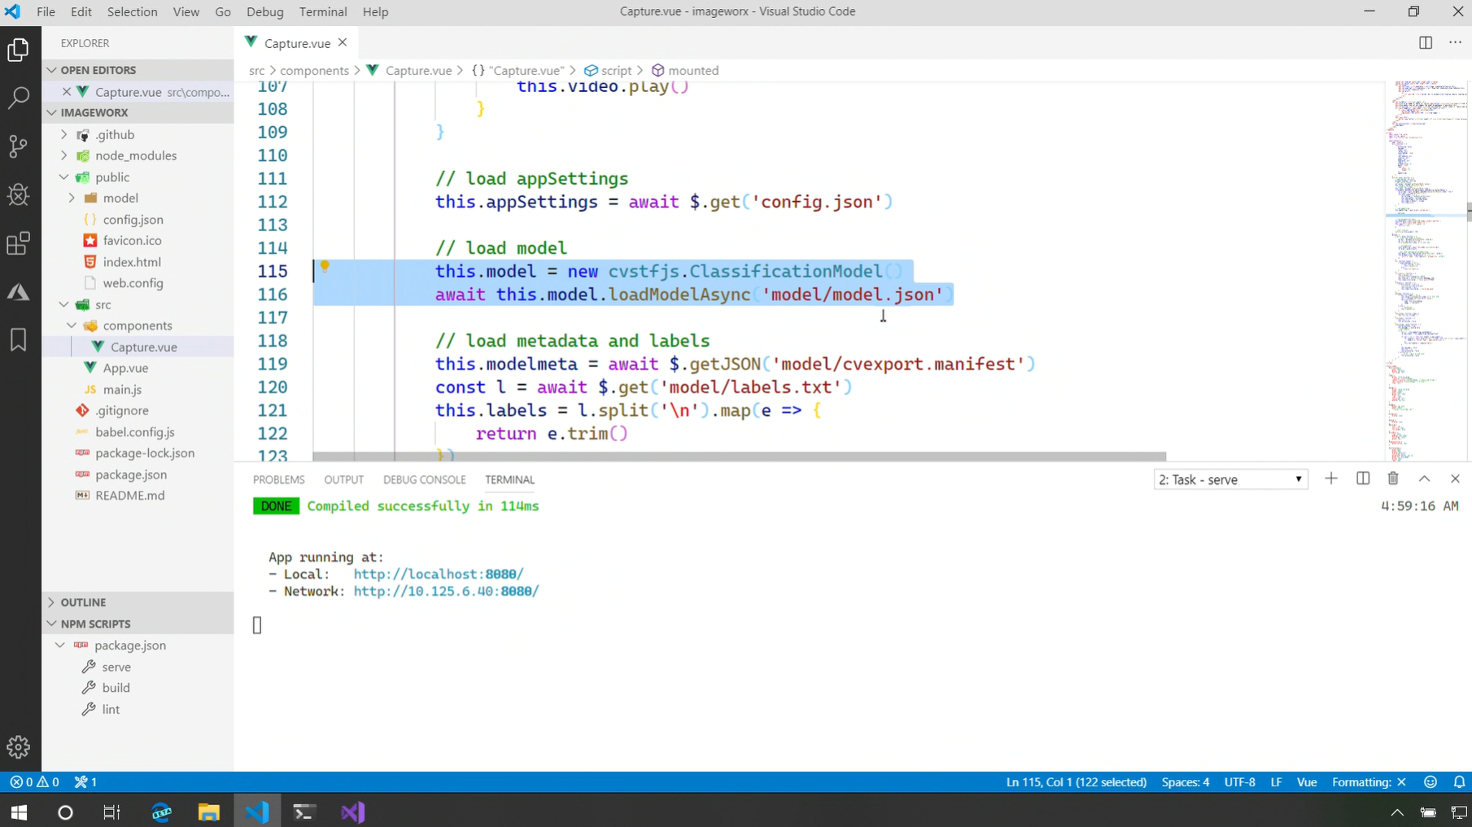
Task: Kill the terminal with trash icon
Action: point(1393,479)
